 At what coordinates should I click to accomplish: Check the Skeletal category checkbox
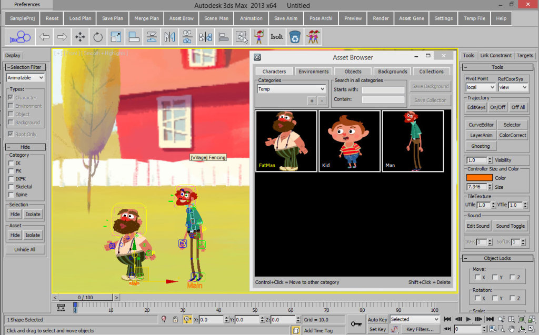[11, 187]
